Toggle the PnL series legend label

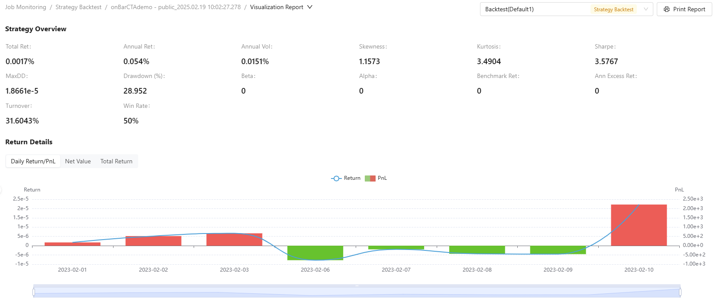[382, 178]
